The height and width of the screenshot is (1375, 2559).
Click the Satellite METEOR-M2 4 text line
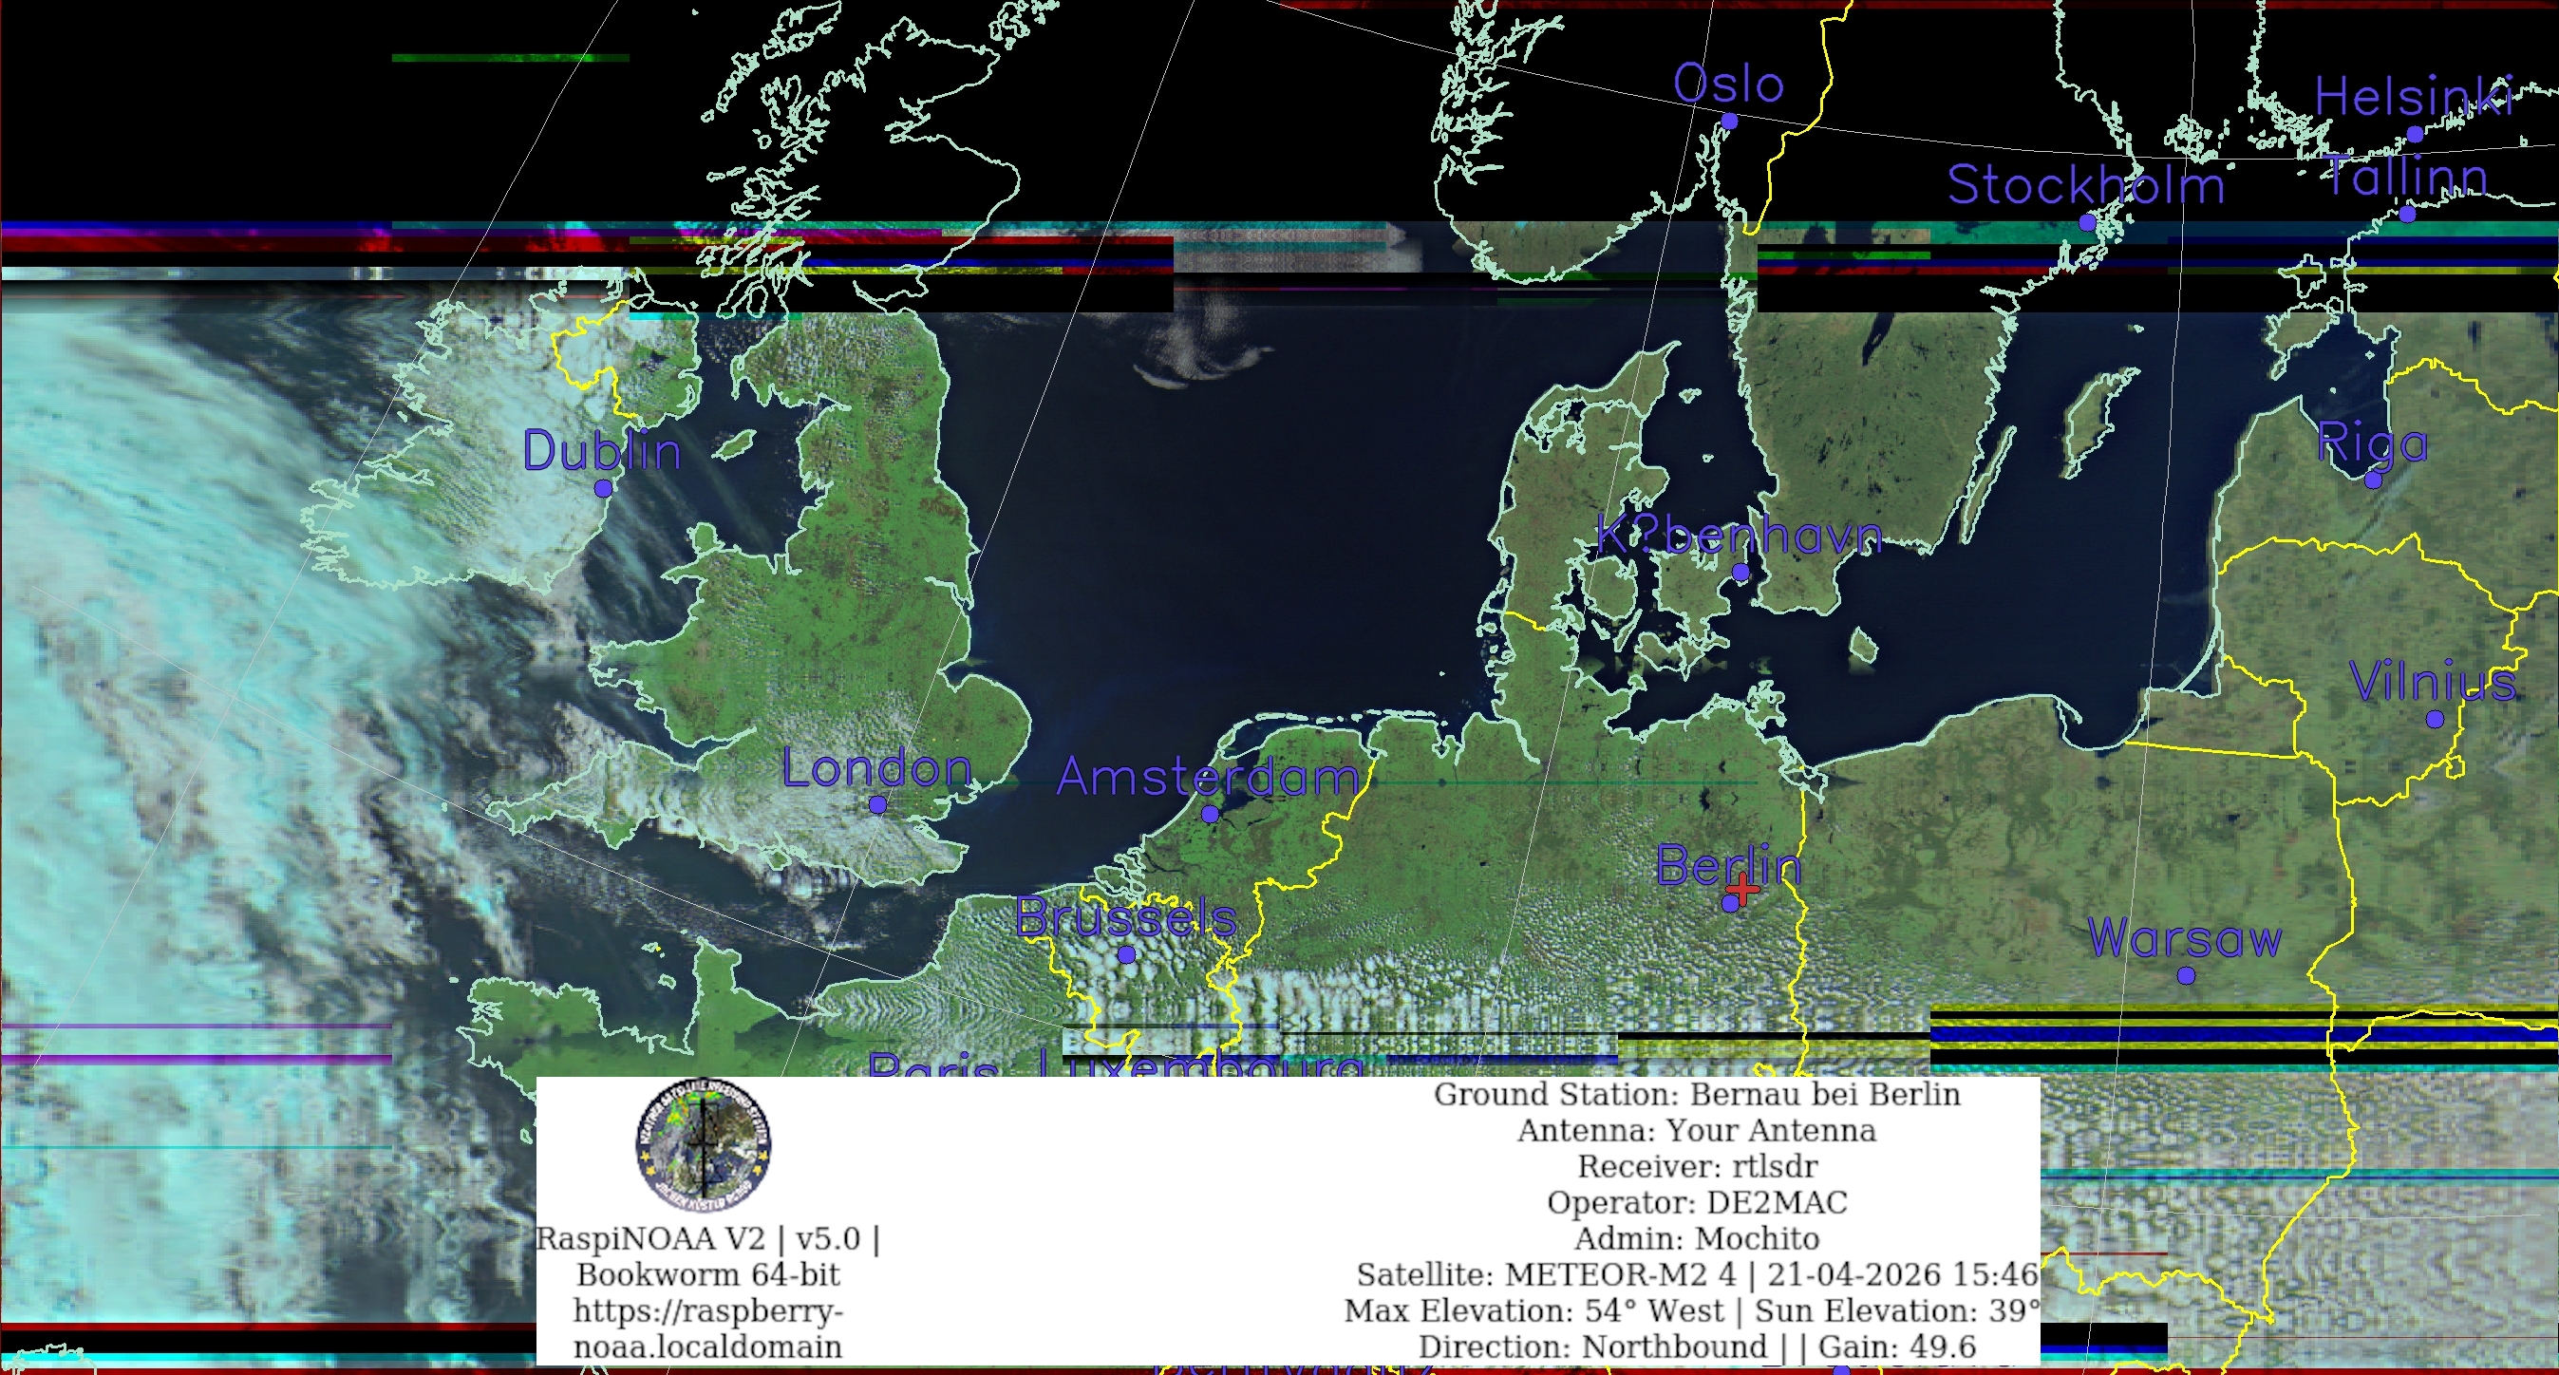coord(1697,1274)
